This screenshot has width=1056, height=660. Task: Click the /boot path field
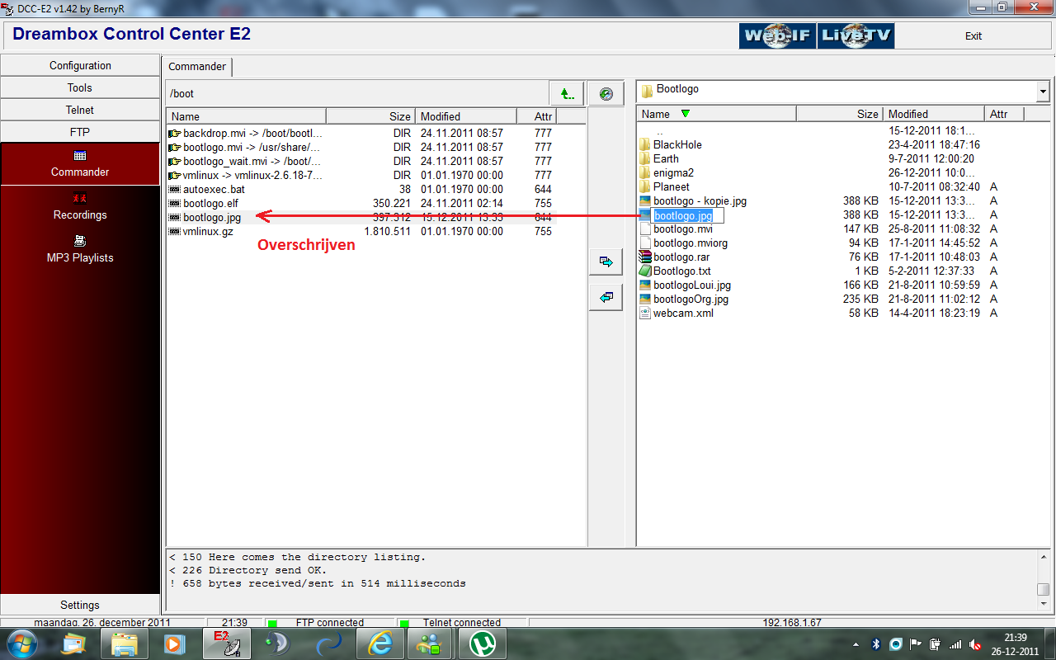(356, 93)
